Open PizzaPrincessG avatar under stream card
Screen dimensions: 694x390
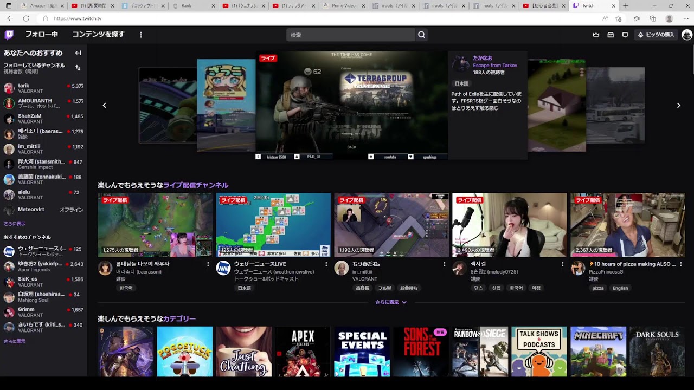pyautogui.click(x=577, y=268)
